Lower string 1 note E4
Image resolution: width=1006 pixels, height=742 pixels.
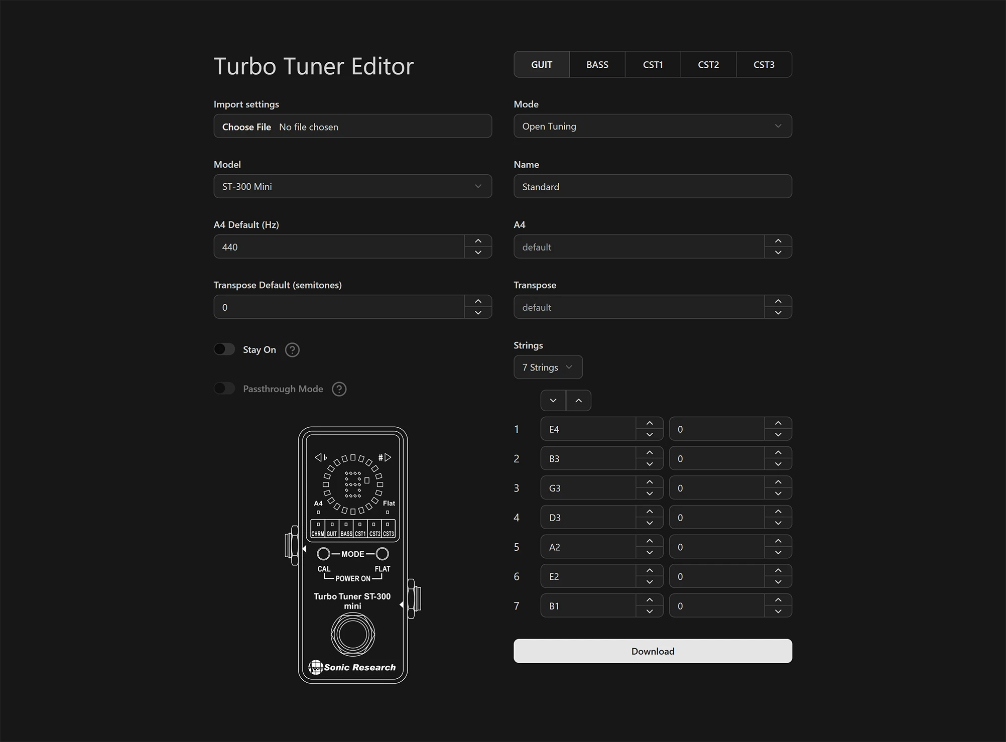pyautogui.click(x=650, y=435)
